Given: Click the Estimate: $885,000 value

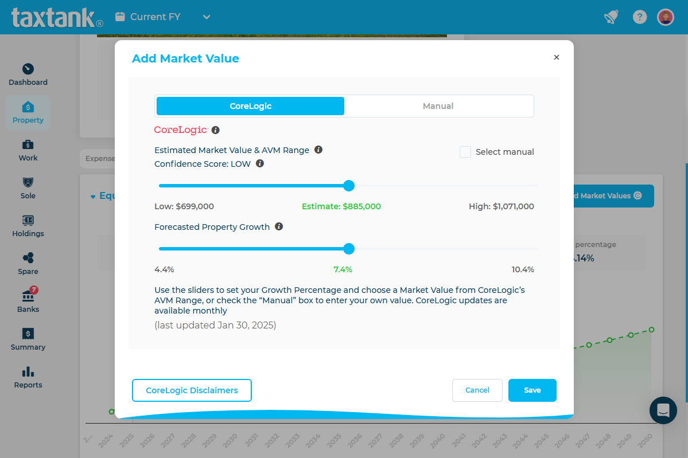Looking at the screenshot, I should pyautogui.click(x=341, y=206).
